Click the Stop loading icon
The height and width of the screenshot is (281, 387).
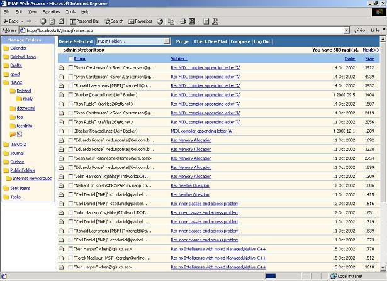(x=43, y=21)
